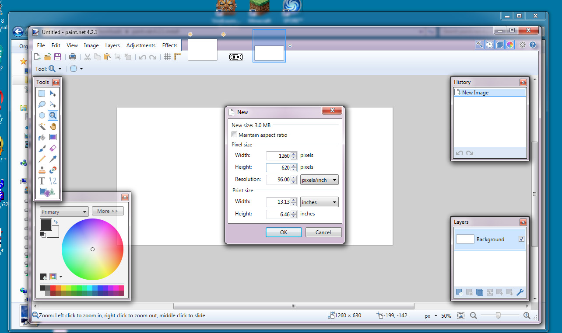Open the Image menu
Screen dimensions: 562x333
pyautogui.click(x=91, y=45)
